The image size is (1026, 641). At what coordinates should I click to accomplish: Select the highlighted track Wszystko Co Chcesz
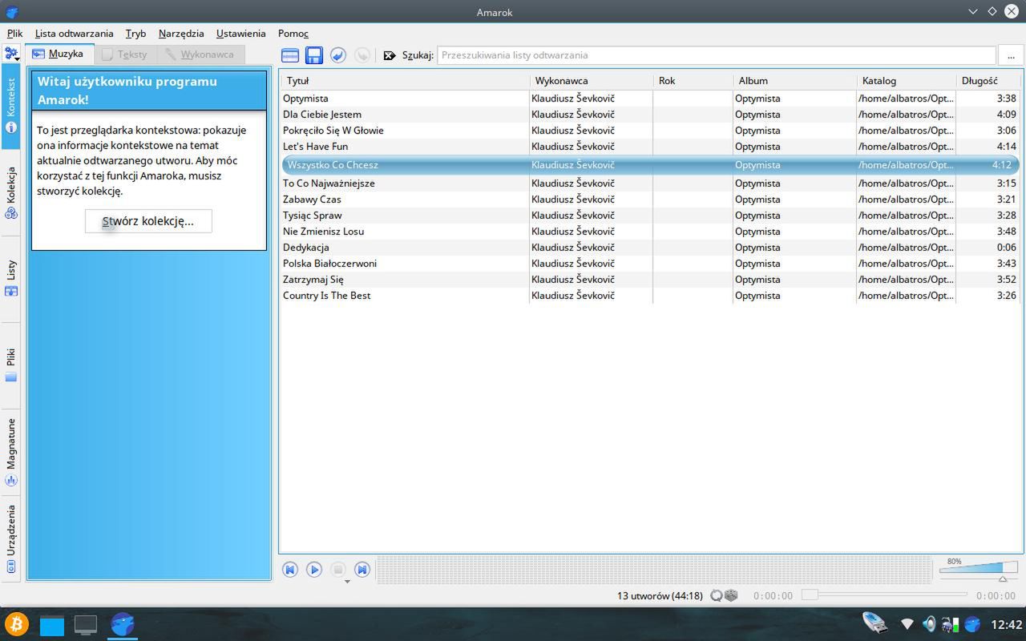pyautogui.click(x=650, y=165)
